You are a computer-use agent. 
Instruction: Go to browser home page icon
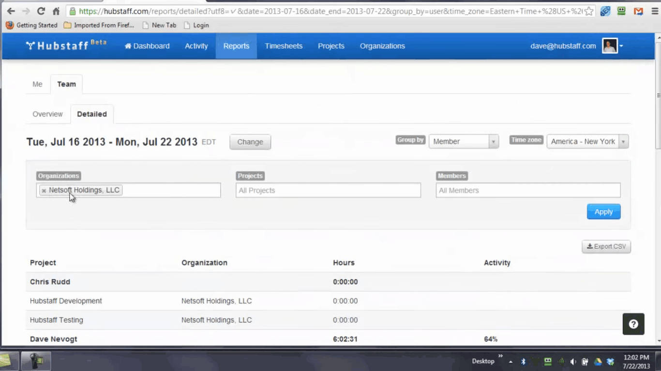point(56,11)
